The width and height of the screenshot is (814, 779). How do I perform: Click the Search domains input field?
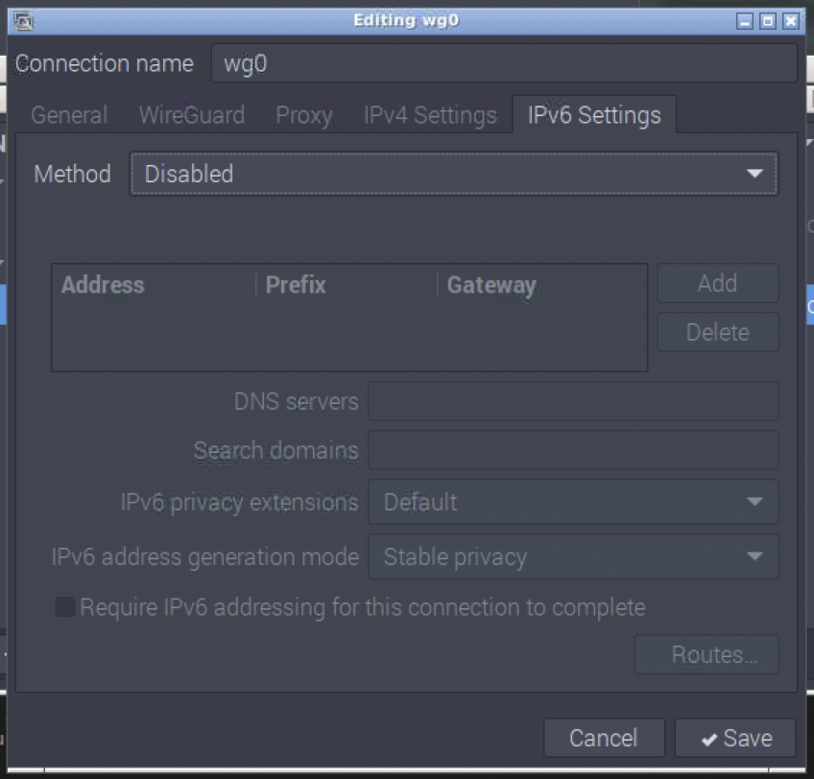point(572,451)
